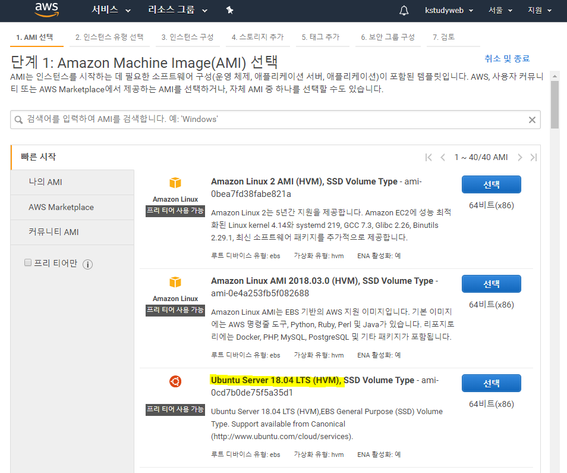Click the Ubuntu Server 18.04 LTS (HVM) title
The image size is (567, 473).
pos(313,380)
